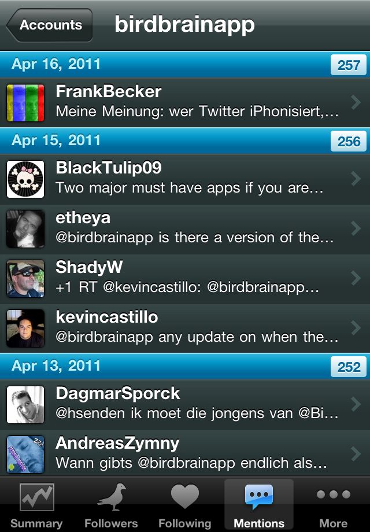Expand the ShadyW mention chevron

(x=356, y=278)
